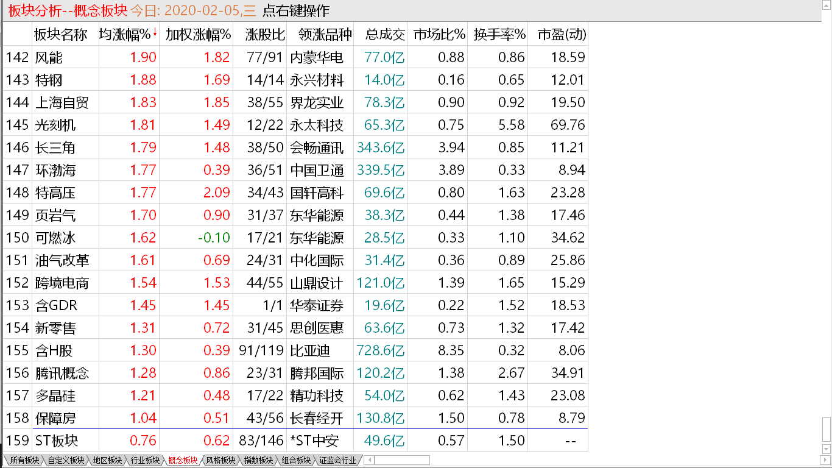832x468 pixels.
Task: Click leading stock 内蒙华电
Action: (x=317, y=57)
